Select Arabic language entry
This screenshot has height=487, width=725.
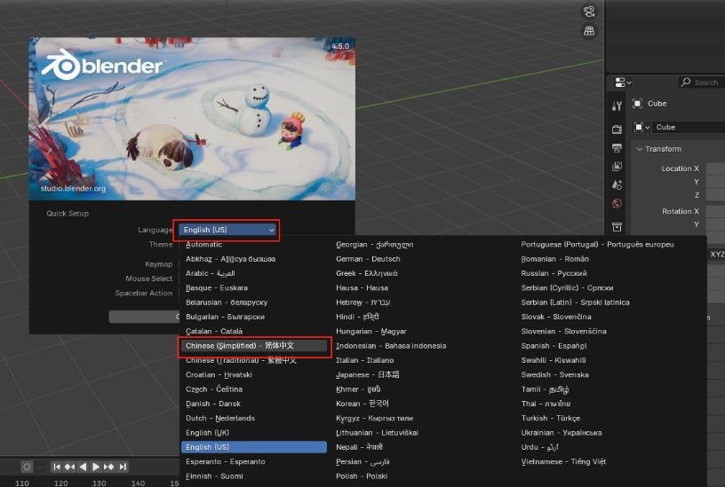coord(254,273)
